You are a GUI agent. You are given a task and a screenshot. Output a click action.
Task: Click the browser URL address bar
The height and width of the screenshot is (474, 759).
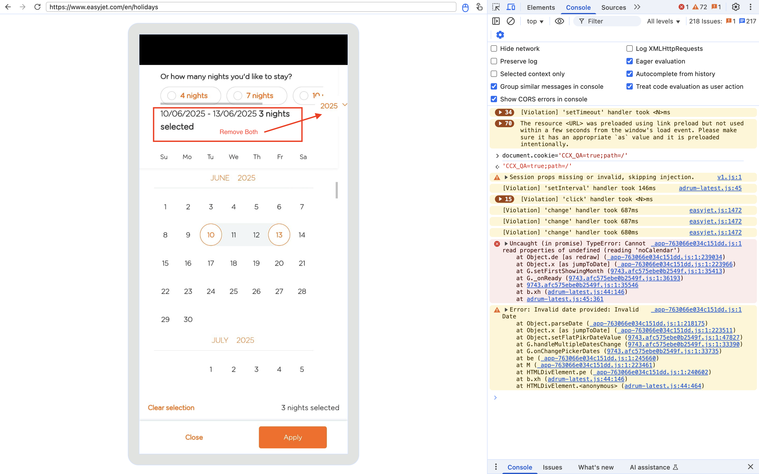pos(251,7)
